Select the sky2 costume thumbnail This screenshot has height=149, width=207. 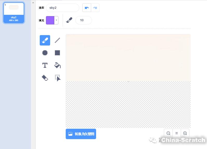[14, 12]
